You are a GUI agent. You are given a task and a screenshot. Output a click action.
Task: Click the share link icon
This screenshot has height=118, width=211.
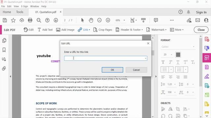189,20
